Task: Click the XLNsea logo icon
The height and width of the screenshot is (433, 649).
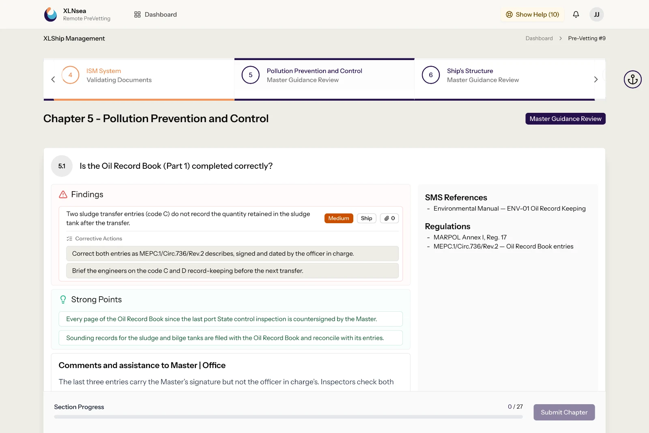Action: [x=51, y=15]
